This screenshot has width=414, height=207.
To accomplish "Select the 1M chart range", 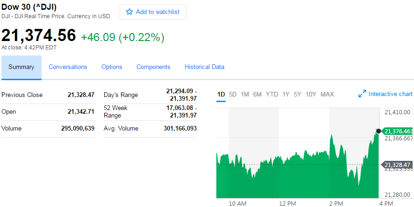I will [245, 94].
